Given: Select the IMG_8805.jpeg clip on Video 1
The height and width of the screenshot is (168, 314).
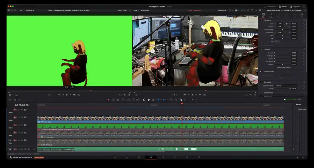Looking at the screenshot, I should click(x=160, y=143).
